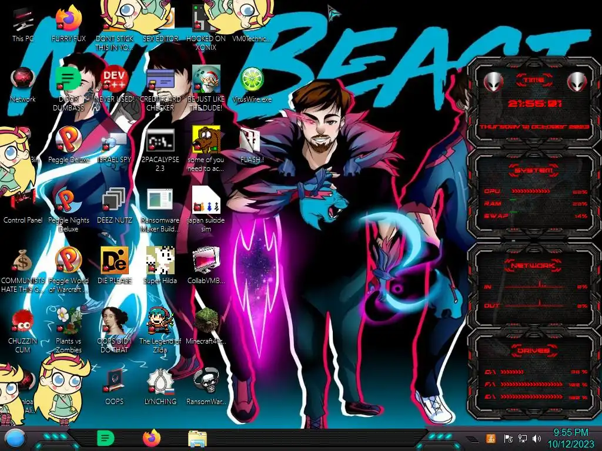Open Peggle Deluxe shortcut
Image resolution: width=602 pixels, height=451 pixels.
(x=68, y=146)
